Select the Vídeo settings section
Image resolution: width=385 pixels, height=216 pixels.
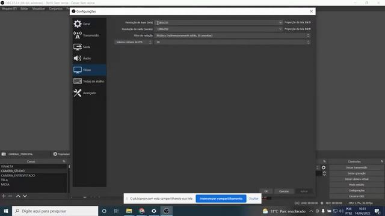(x=90, y=70)
